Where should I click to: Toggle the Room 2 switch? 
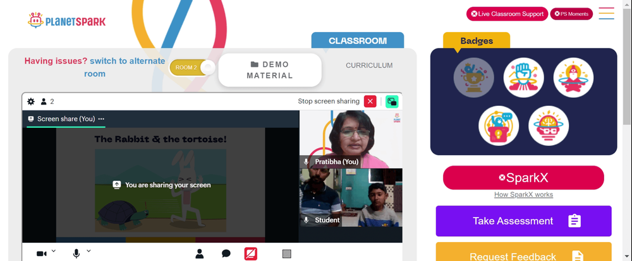click(x=192, y=67)
